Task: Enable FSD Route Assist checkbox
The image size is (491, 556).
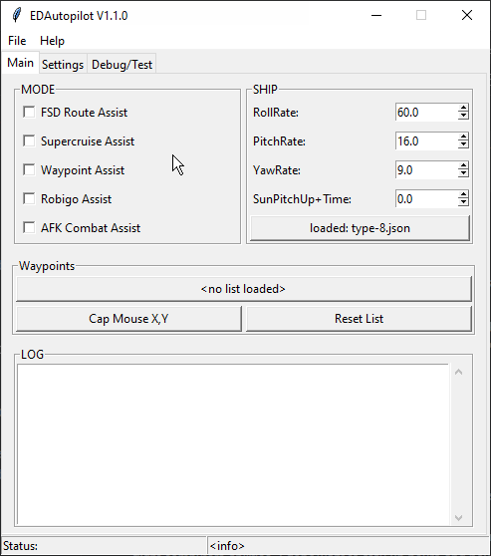Action: tap(29, 112)
